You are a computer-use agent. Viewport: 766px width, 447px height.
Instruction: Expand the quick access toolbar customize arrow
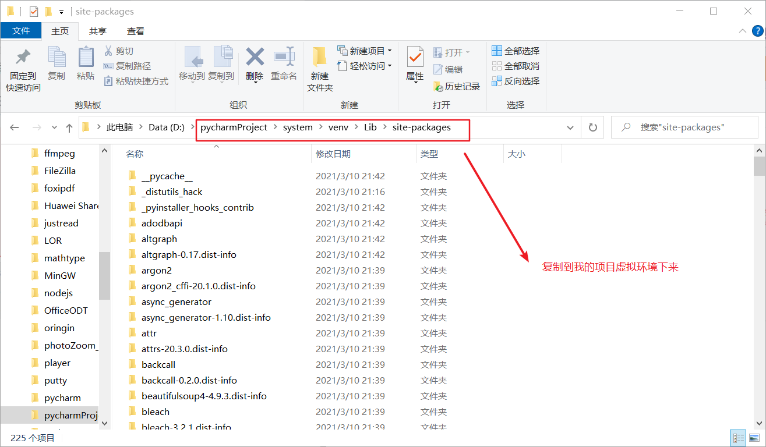point(61,11)
